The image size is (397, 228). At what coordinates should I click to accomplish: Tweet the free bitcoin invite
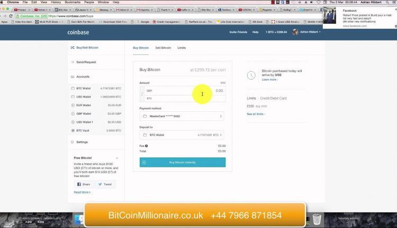(105, 185)
